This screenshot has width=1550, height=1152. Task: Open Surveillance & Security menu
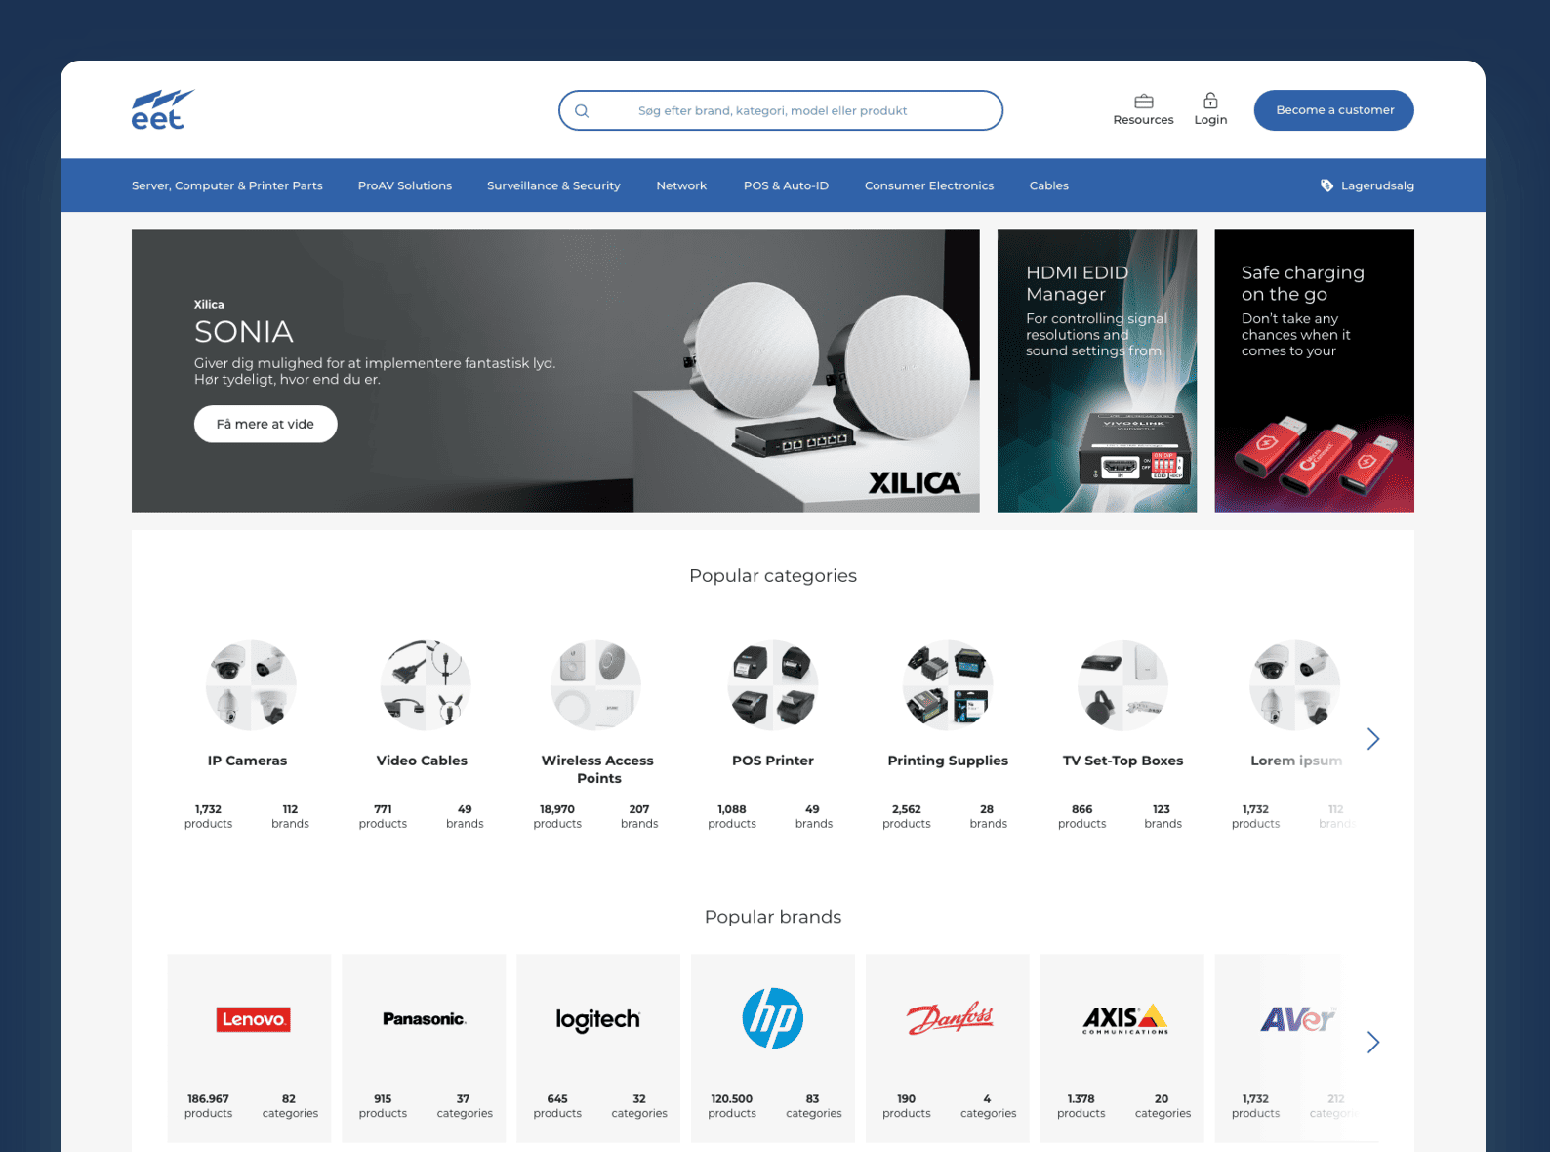553,185
